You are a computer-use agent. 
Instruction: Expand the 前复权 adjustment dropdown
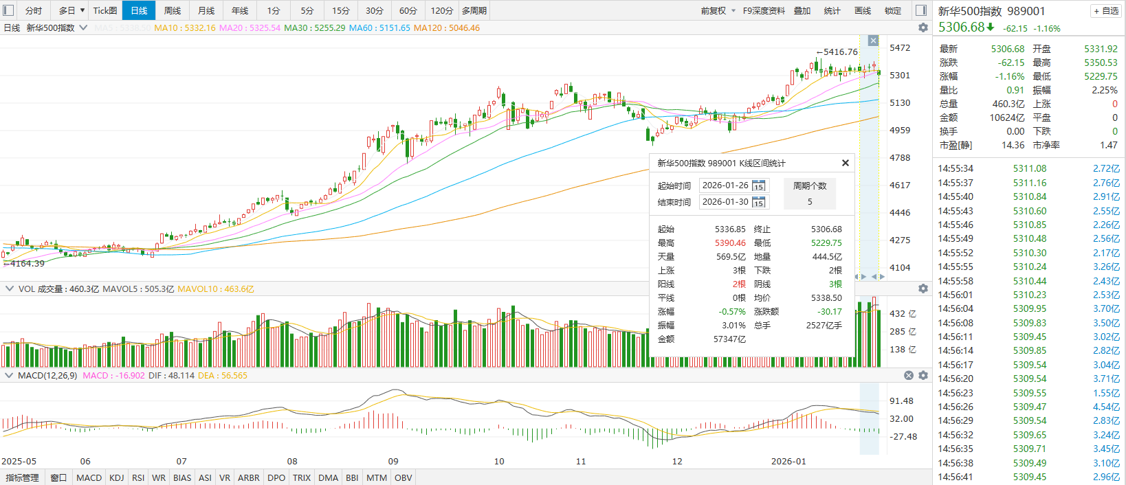click(718, 10)
